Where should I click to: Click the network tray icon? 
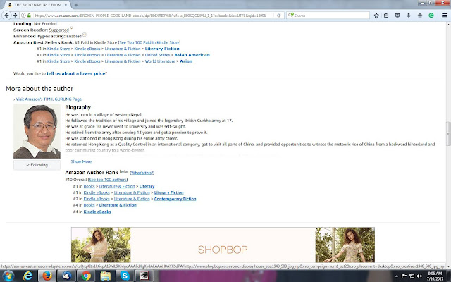click(412, 276)
